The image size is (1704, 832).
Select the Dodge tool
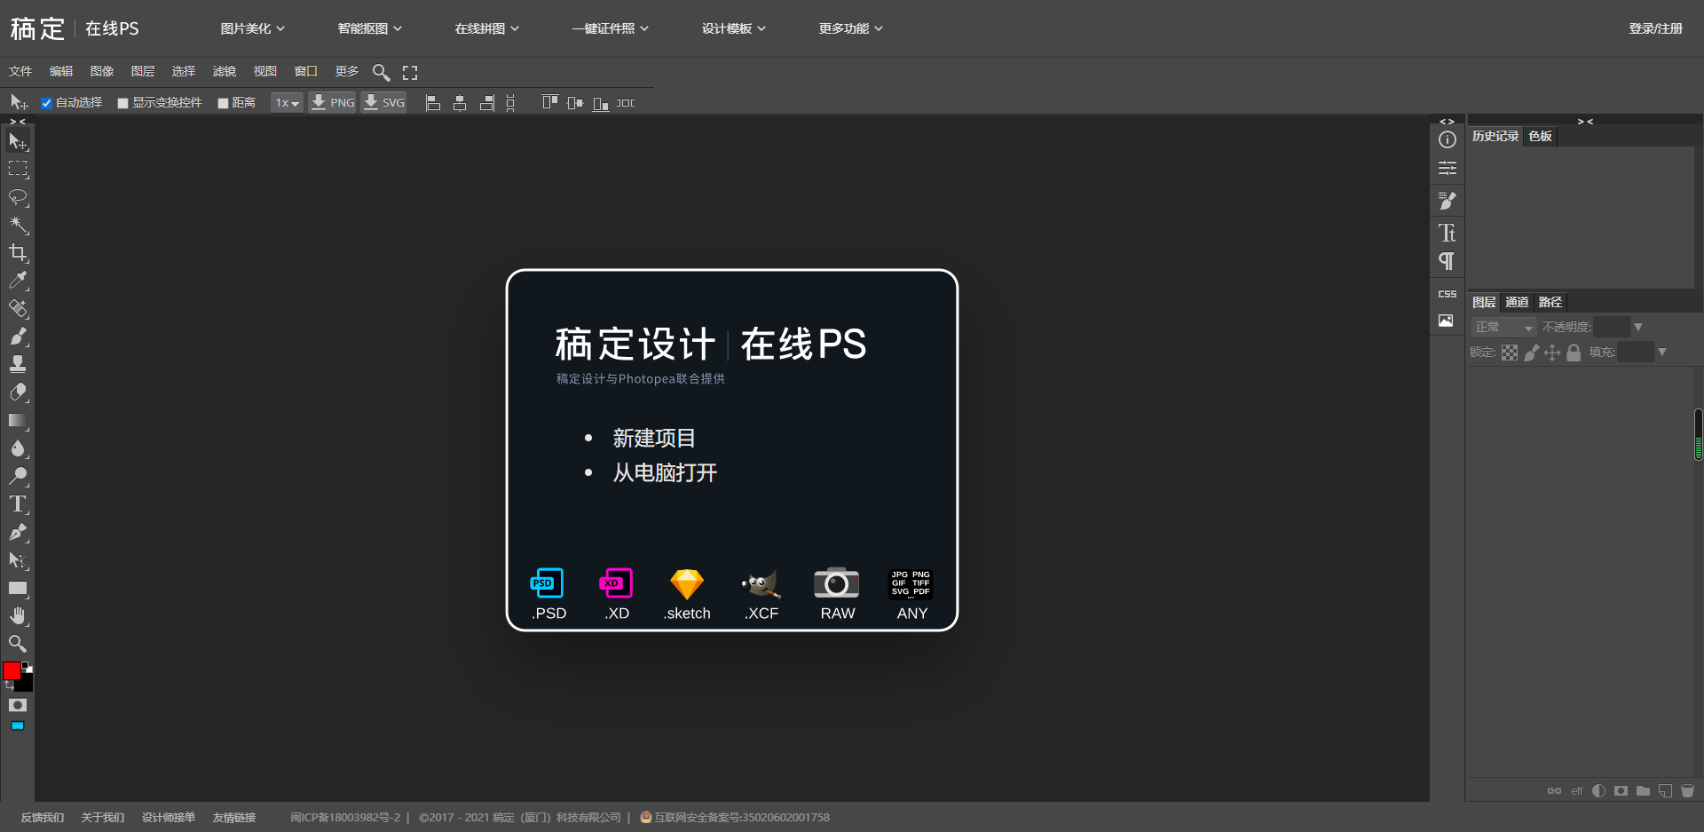point(18,476)
